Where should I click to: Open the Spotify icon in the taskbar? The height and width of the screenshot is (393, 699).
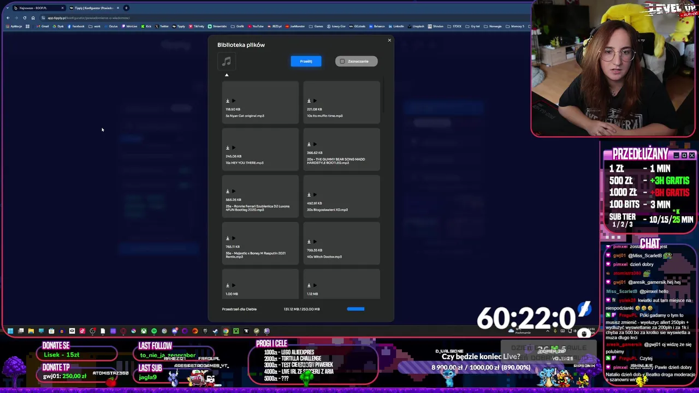coord(154,331)
